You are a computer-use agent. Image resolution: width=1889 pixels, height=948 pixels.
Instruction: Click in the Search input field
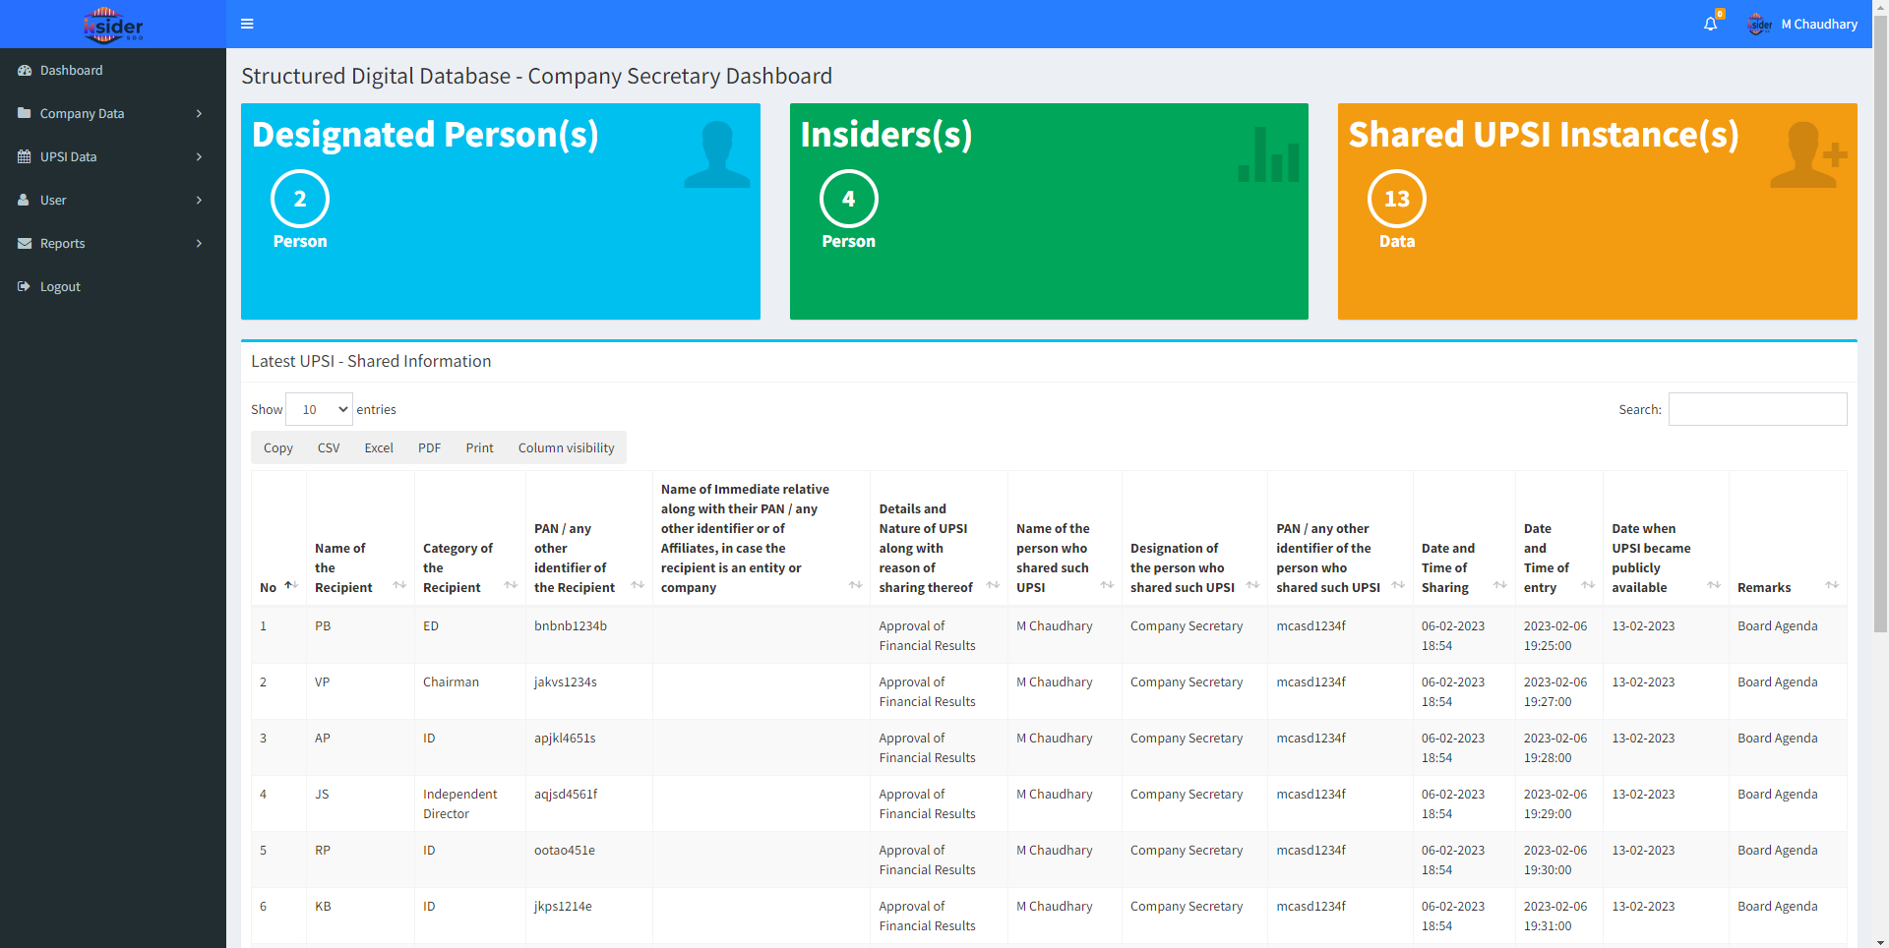(1757, 409)
